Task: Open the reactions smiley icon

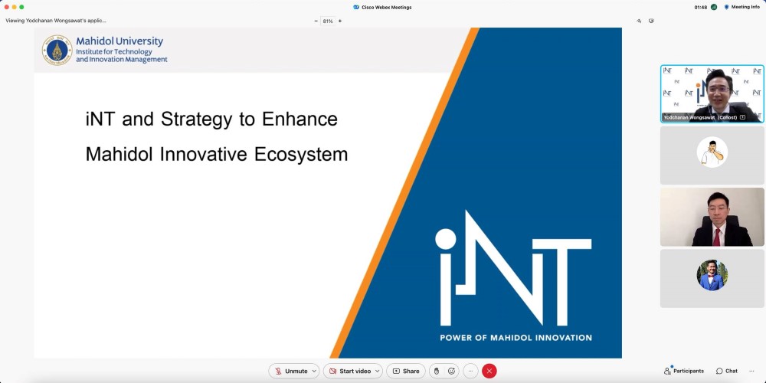Action: point(451,371)
